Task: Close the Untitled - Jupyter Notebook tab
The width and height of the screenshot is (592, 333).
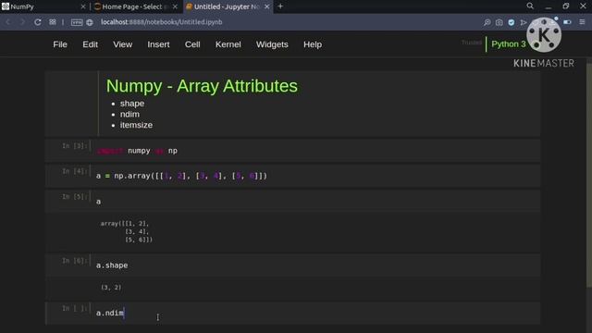Action: point(267,6)
